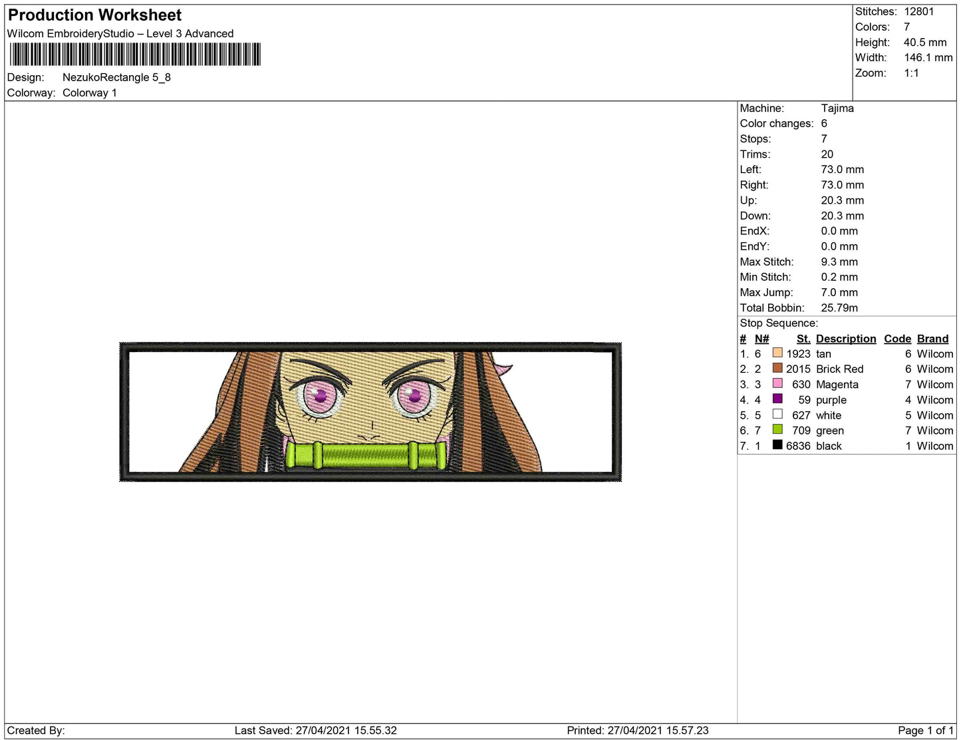Select the max jump value "7.0 mm"

[839, 292]
